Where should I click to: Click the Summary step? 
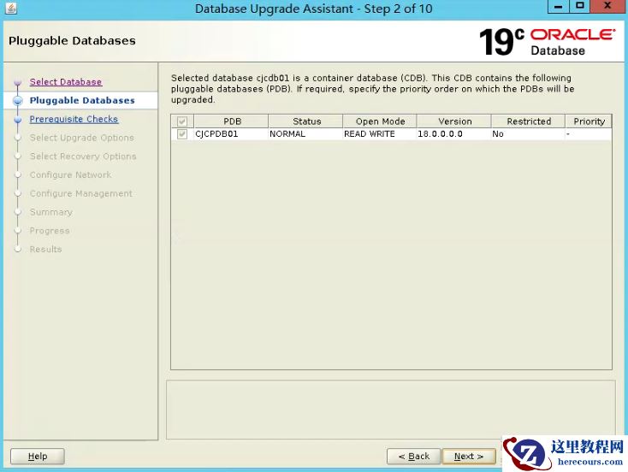pyautogui.click(x=50, y=212)
